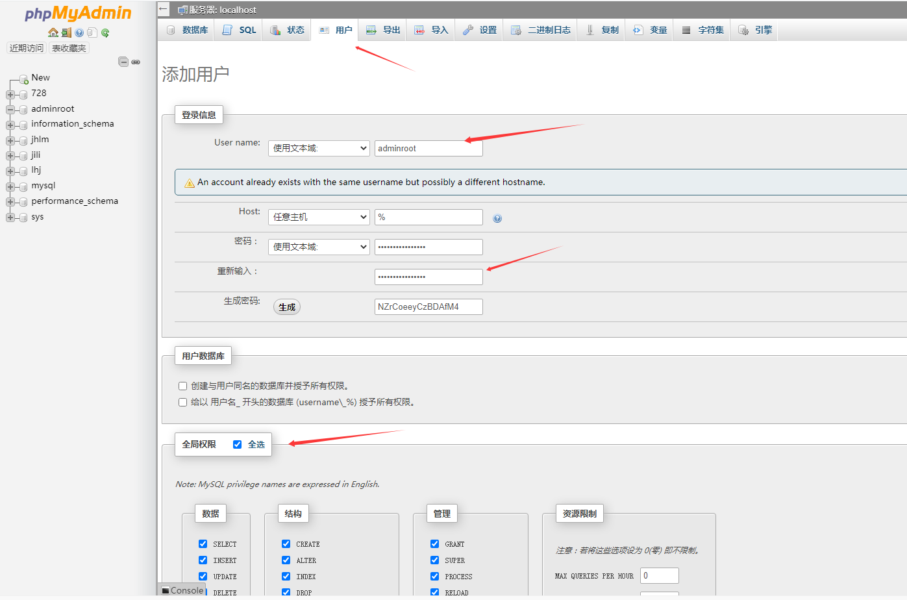This screenshot has height=600, width=907.
Task: Focus the User name field containing adminroot
Action: (429, 148)
